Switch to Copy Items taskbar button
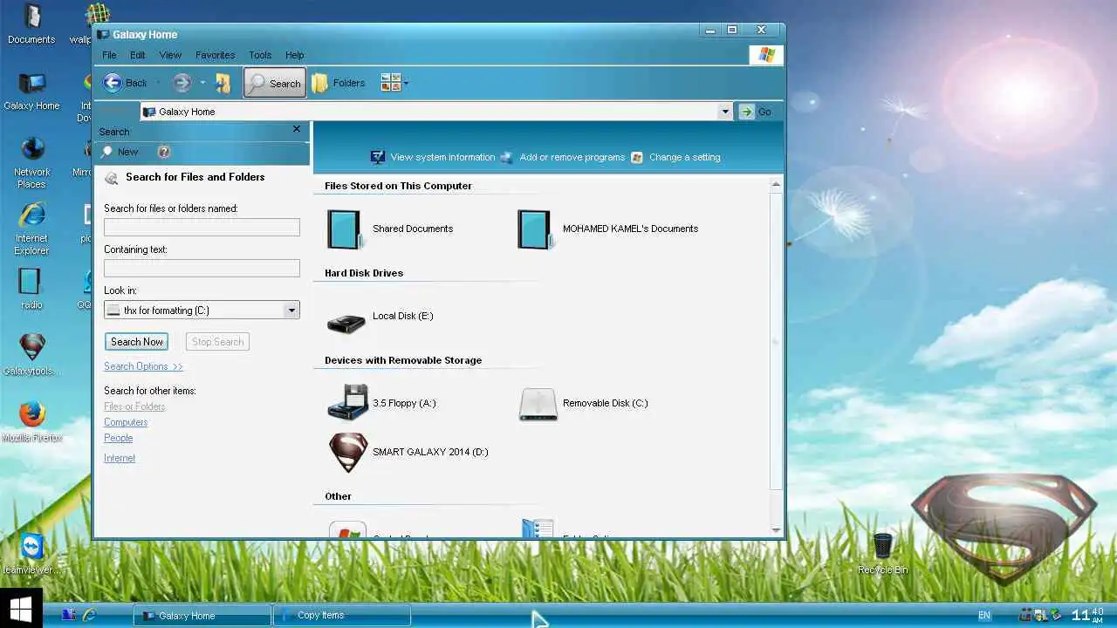The image size is (1117, 628). click(x=342, y=616)
